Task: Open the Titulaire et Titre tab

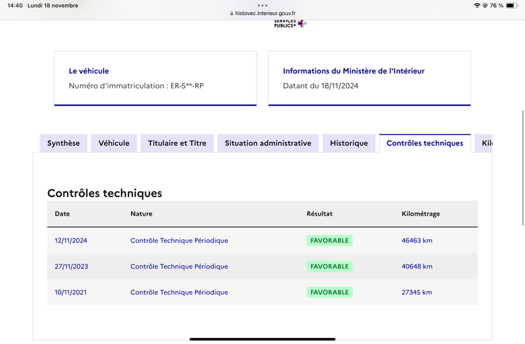Action: click(177, 143)
